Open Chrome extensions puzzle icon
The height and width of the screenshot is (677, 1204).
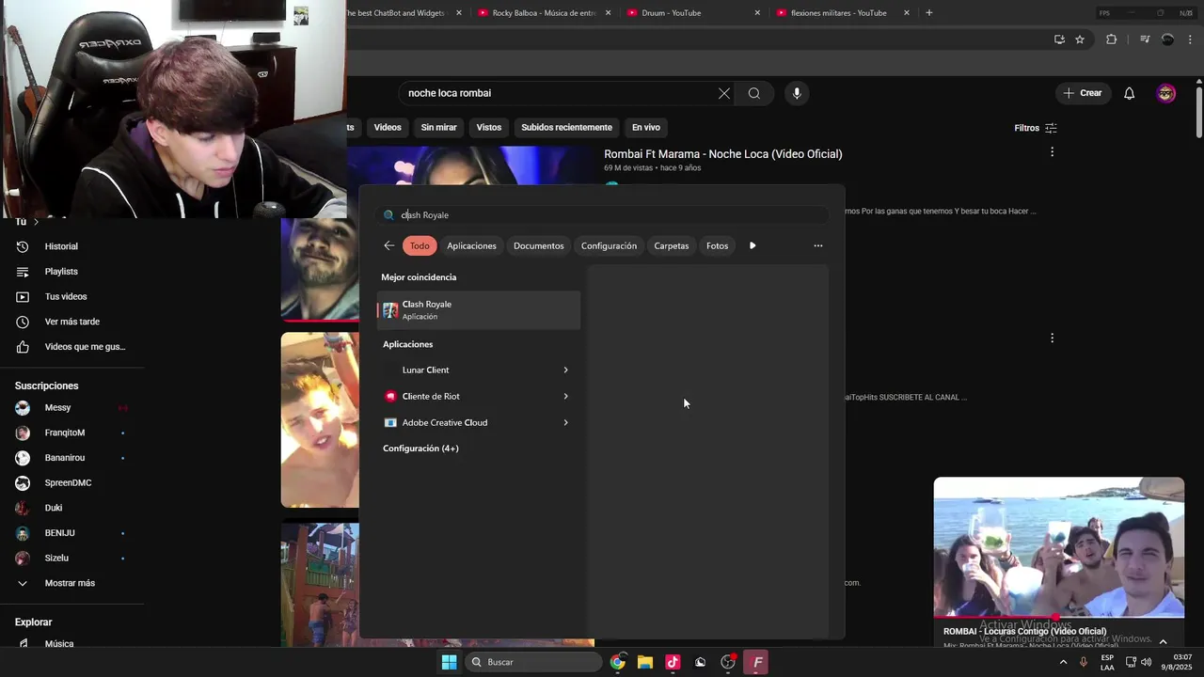pos(1112,39)
